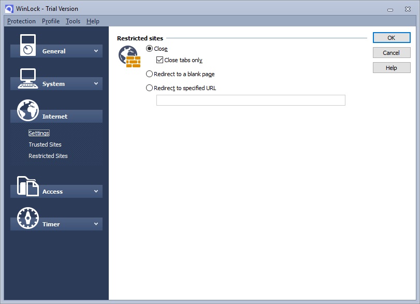The width and height of the screenshot is (420, 304).
Task: Expand the Timer section chevron
Action: [96, 224]
